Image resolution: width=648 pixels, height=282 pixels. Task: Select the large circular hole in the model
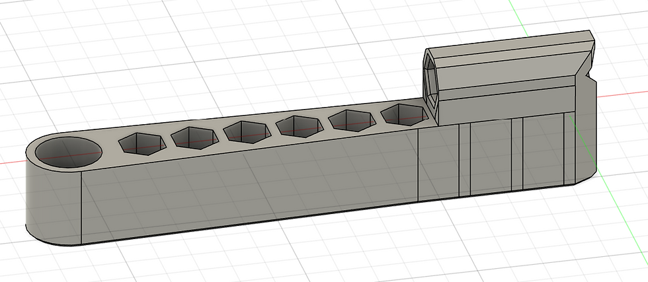69,153
